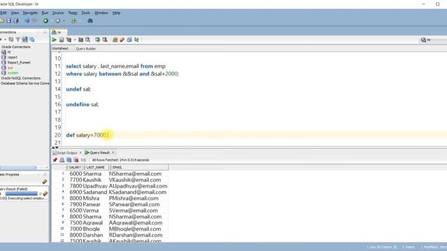This screenshot has height=251, width=447.
Task: Click the SQL Worksheet icon in main toolbar
Action: click(x=74, y=21)
